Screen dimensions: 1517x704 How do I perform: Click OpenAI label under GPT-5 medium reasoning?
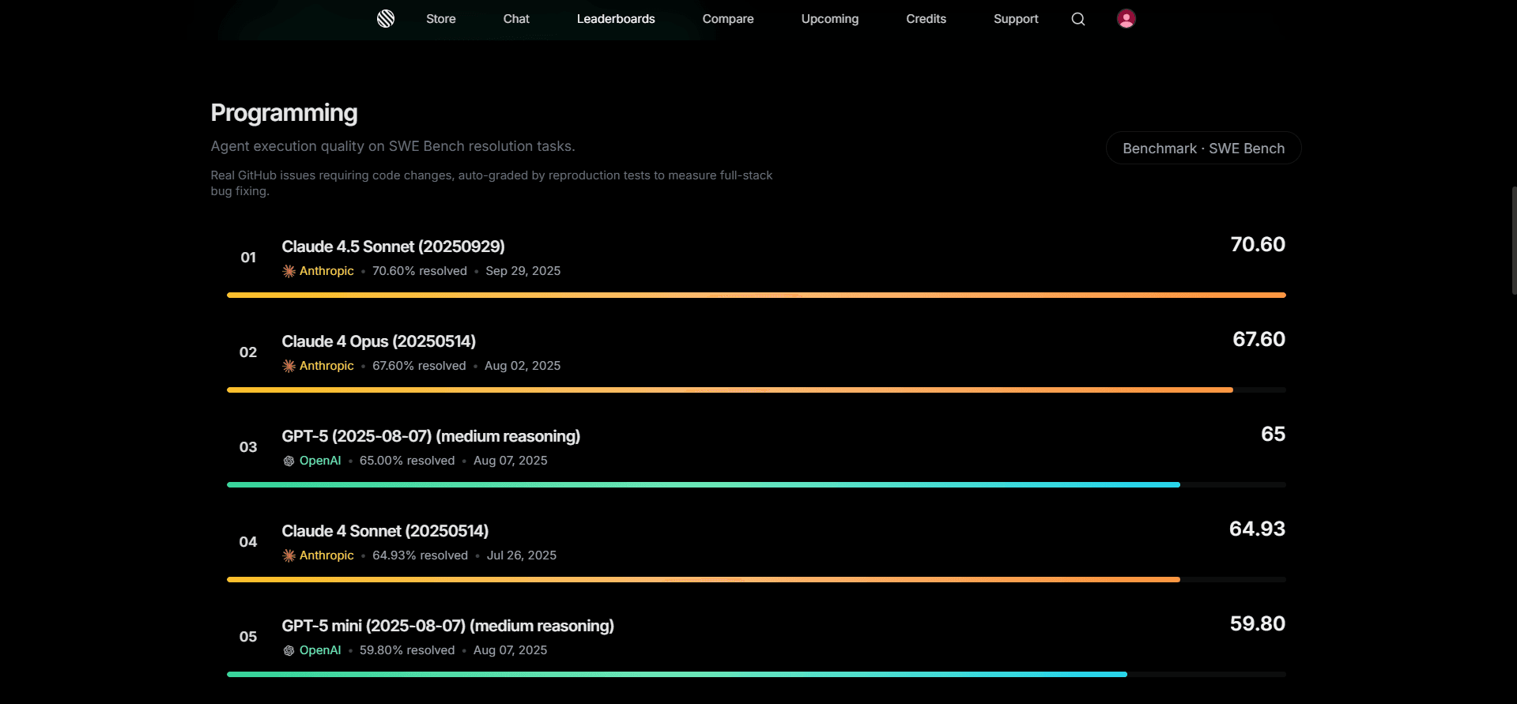(x=320, y=461)
